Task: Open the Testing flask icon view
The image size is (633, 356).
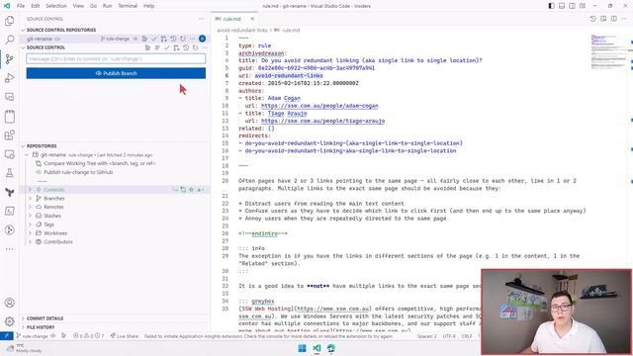Action: [x=9, y=173]
